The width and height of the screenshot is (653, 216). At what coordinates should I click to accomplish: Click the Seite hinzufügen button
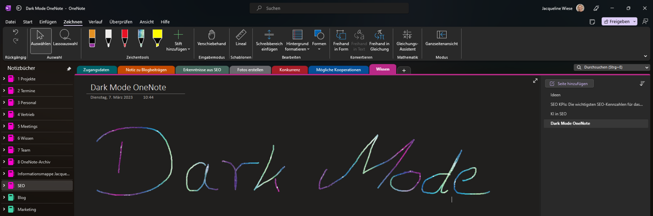pyautogui.click(x=569, y=84)
